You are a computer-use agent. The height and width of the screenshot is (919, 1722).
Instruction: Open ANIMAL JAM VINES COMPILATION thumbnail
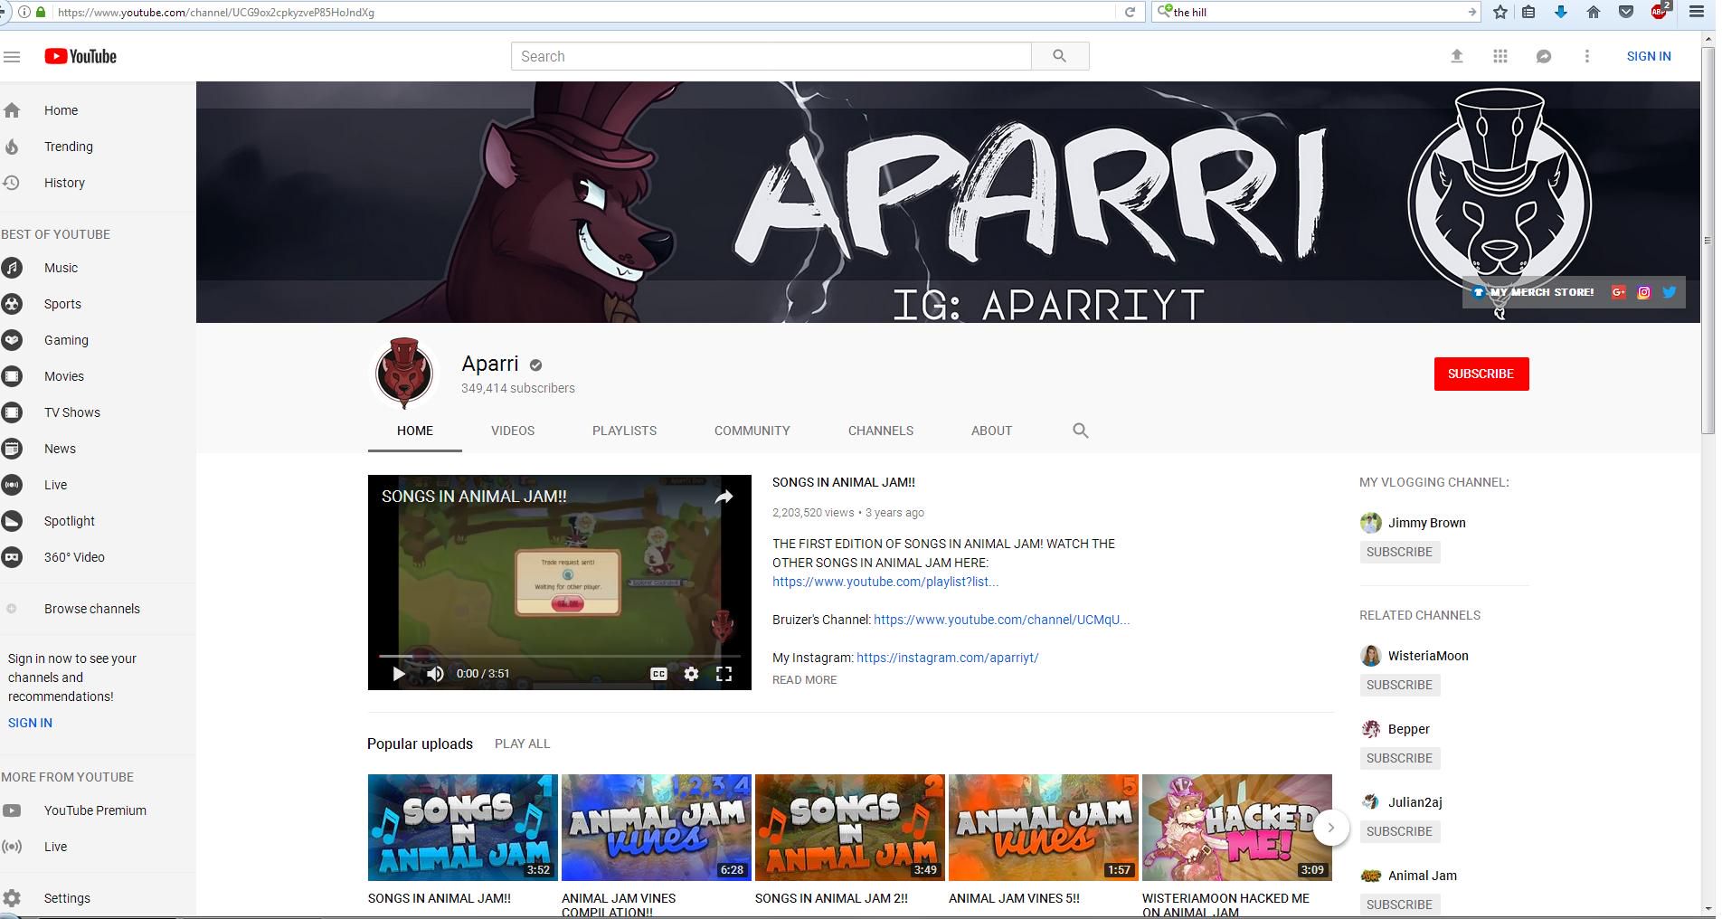pyautogui.click(x=656, y=828)
